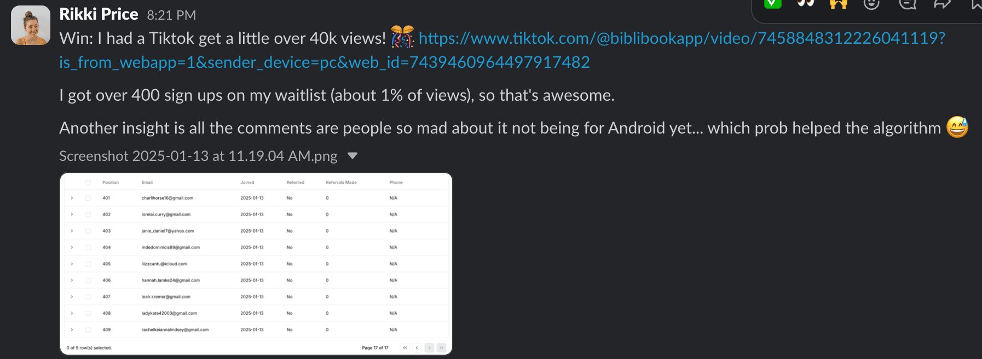This screenshot has width=982, height=359.
Task: React with the eyes emoji
Action: 805,3
